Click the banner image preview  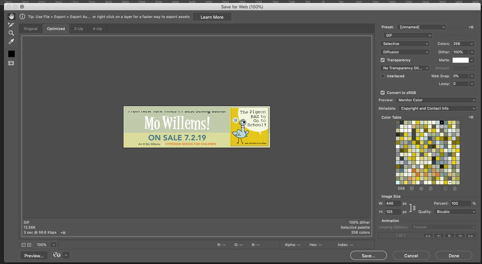pyautogui.click(x=197, y=127)
